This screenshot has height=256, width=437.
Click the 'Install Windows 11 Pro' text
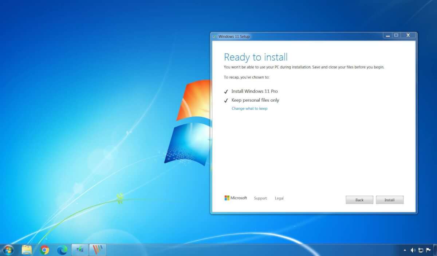click(255, 91)
